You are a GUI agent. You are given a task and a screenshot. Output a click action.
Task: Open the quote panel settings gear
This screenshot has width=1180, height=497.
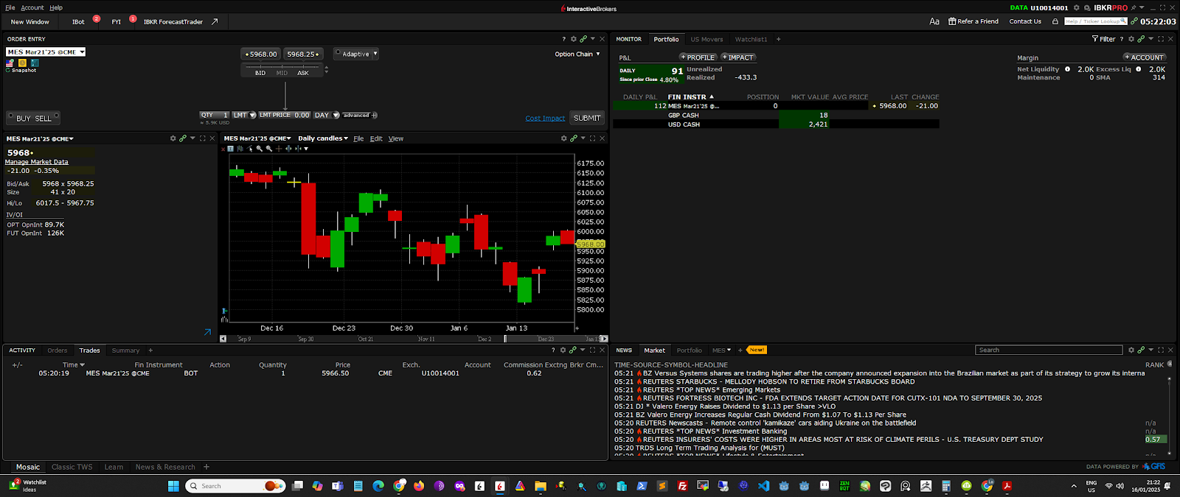click(x=173, y=138)
